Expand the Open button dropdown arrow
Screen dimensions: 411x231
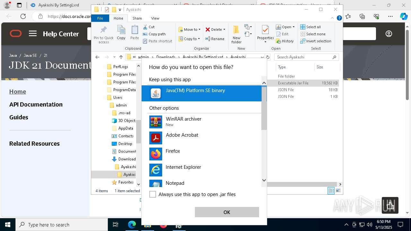click(293, 27)
